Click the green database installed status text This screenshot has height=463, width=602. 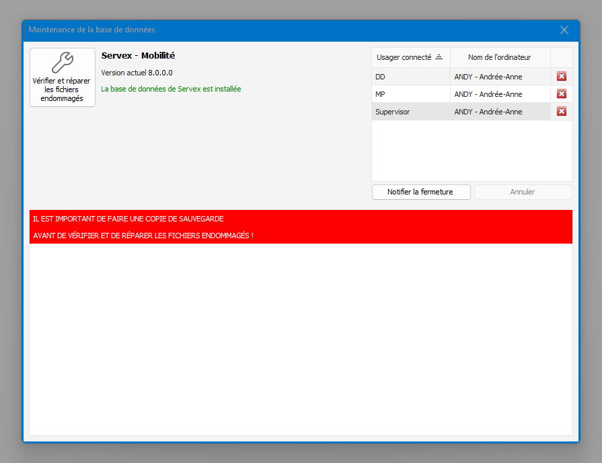point(171,89)
